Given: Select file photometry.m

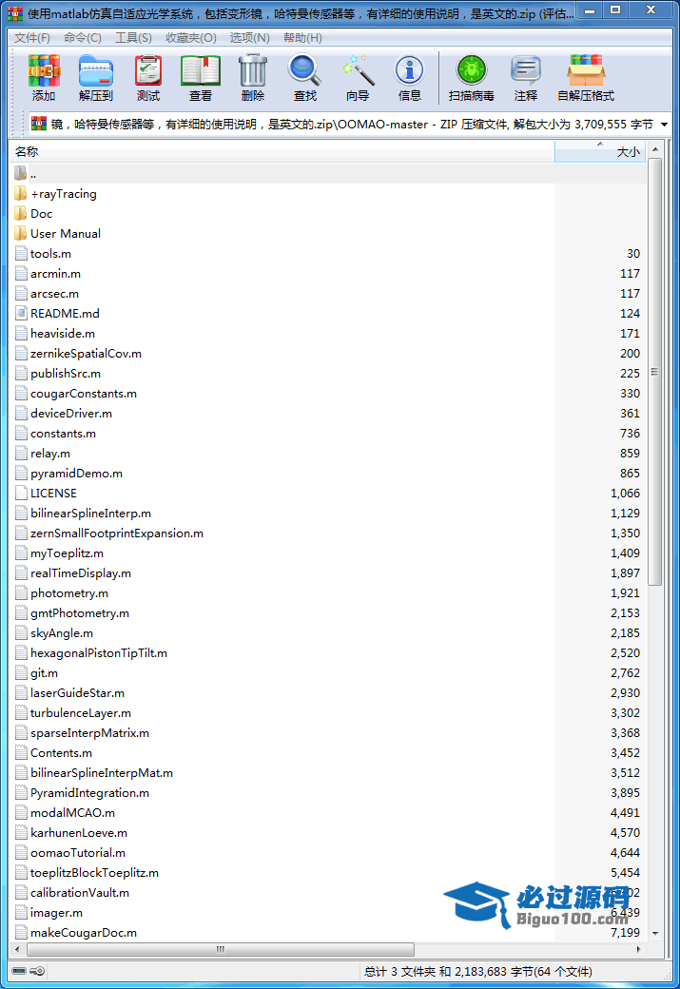Looking at the screenshot, I should [69, 593].
